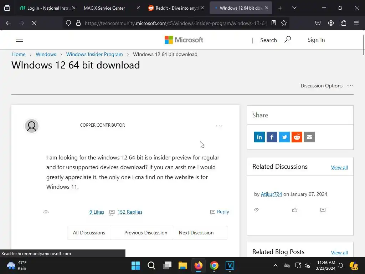Go back to the previous page
365x274 pixels.
click(x=9, y=23)
